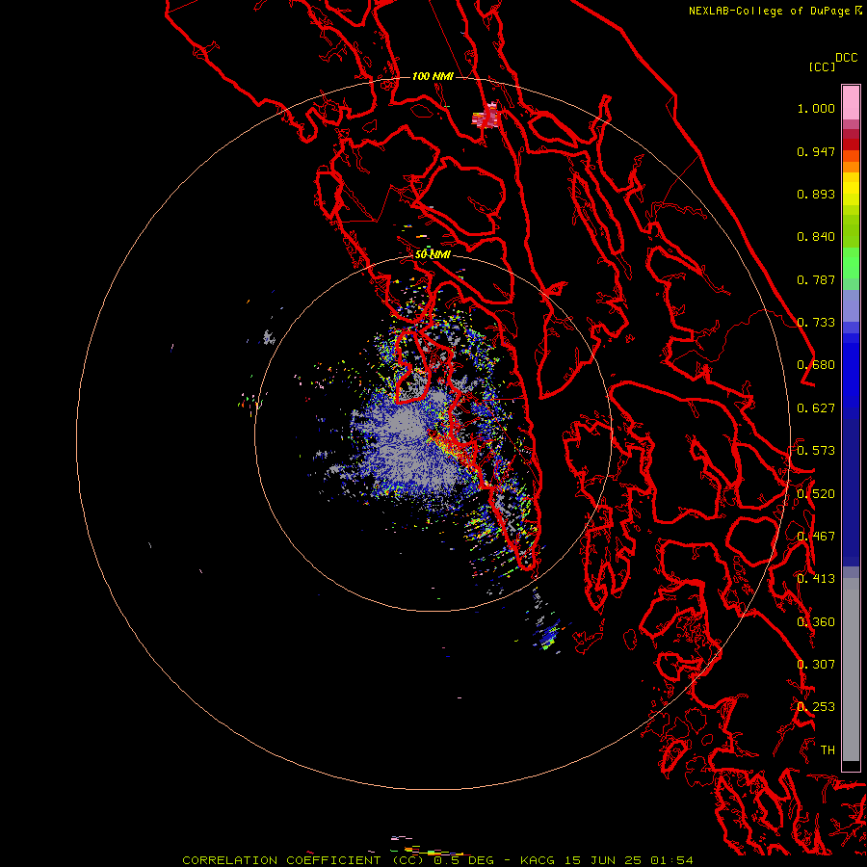Viewport: 867px width, 867px height.
Task: Click the 0.733 scale value
Action: click(816, 323)
